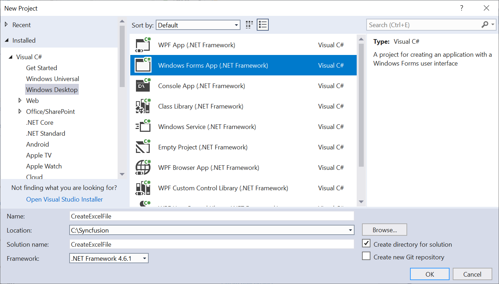Switch to medium icons list view
The image size is (499, 284).
(x=262, y=25)
